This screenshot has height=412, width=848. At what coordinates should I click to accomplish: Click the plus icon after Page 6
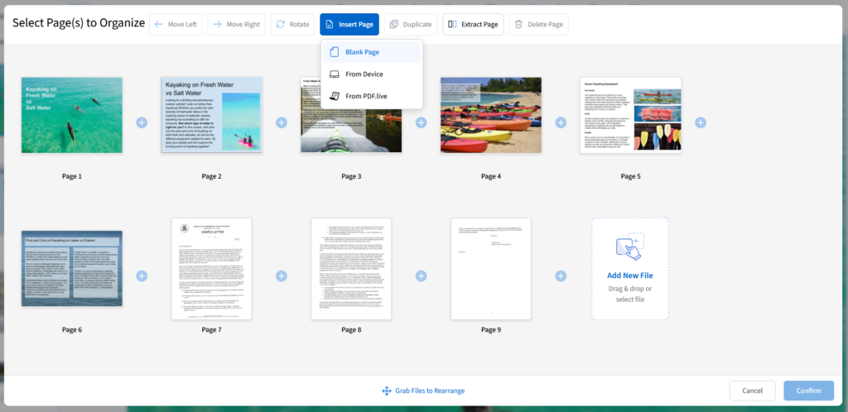(142, 276)
